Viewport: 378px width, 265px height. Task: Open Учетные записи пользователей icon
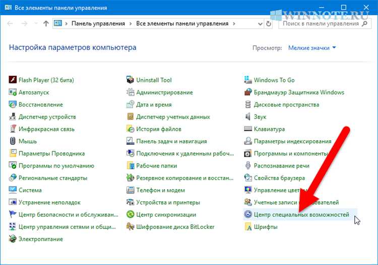248,202
